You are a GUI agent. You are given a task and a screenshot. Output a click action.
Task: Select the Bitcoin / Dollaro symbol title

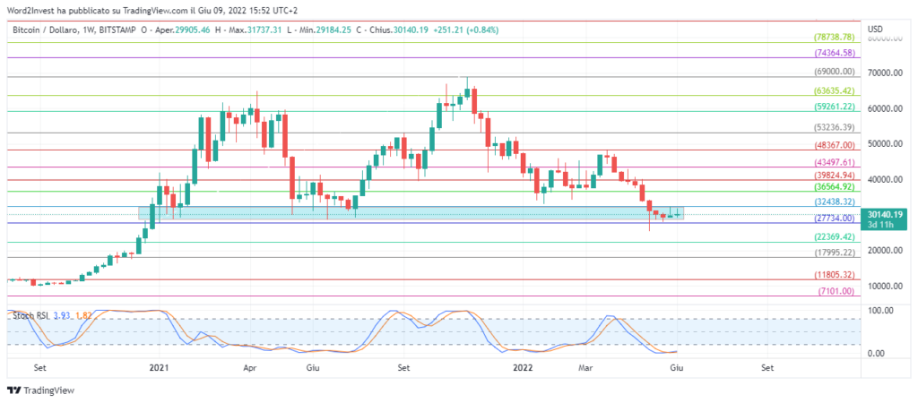coord(54,30)
